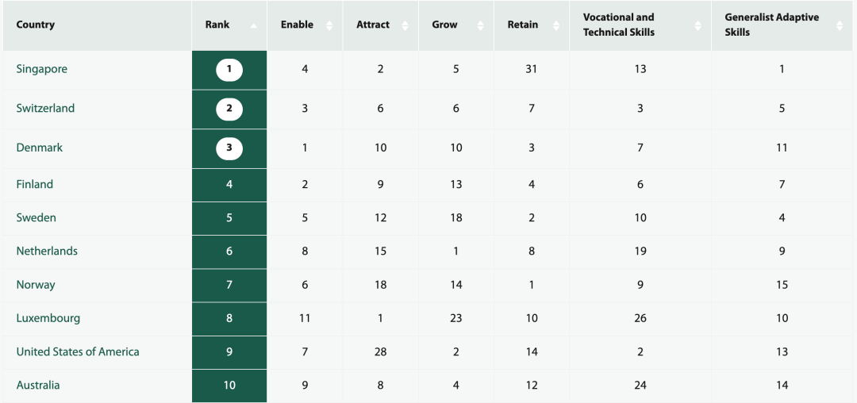
Task: Open the Luxembourg country page
Action: tap(48, 318)
